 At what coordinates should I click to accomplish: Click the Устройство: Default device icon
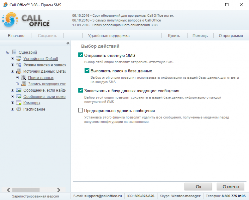pos(19,58)
